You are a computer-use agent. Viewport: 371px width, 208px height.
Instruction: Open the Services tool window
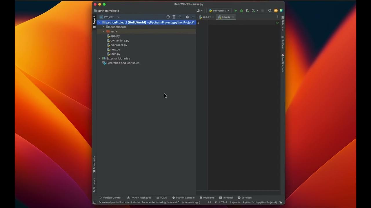point(245,198)
